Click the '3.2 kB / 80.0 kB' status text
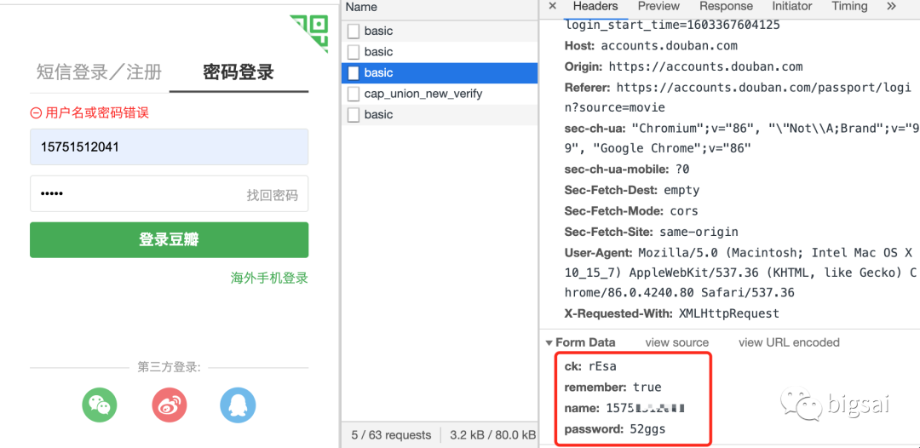The width and height of the screenshot is (920, 448). click(493, 435)
